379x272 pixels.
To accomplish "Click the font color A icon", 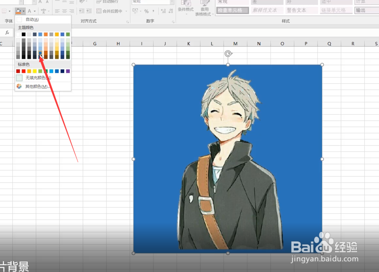I will tap(29, 11).
